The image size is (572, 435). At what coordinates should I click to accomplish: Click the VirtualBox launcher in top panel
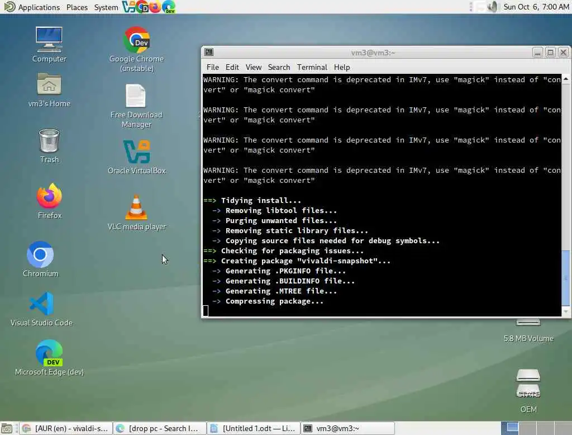(x=128, y=7)
